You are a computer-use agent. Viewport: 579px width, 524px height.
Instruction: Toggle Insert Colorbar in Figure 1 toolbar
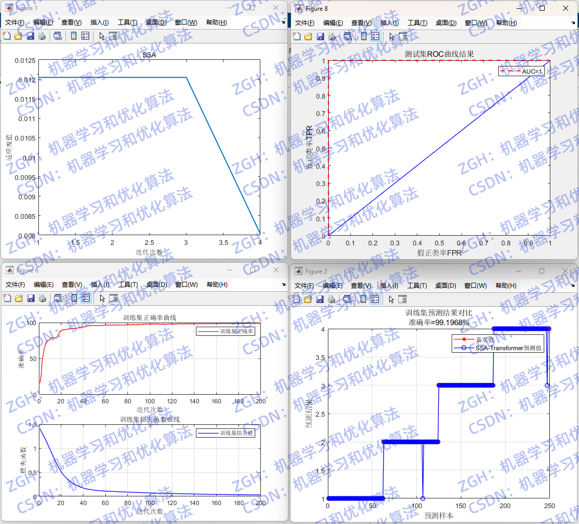coord(74,36)
